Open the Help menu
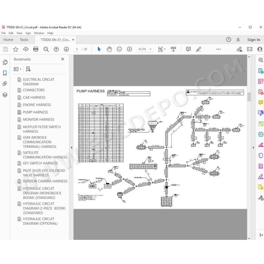 50,33
